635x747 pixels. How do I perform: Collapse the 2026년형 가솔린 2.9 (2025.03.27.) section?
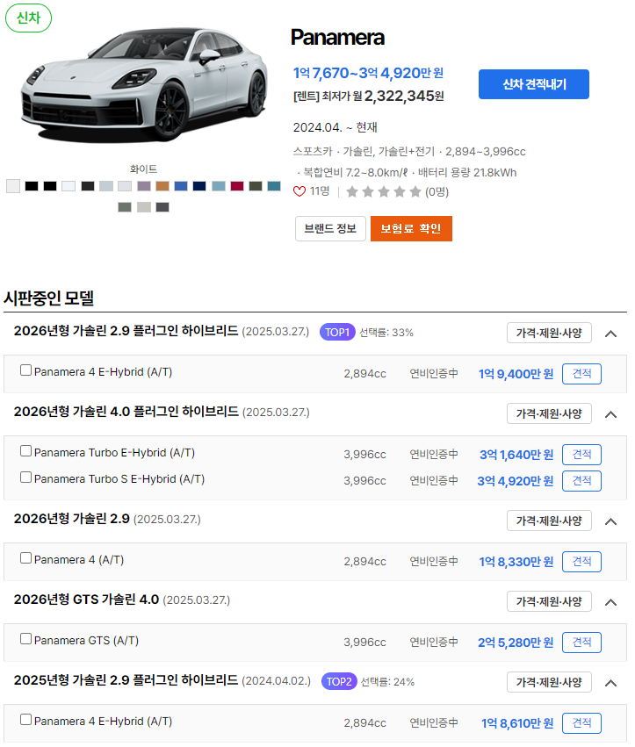(610, 521)
